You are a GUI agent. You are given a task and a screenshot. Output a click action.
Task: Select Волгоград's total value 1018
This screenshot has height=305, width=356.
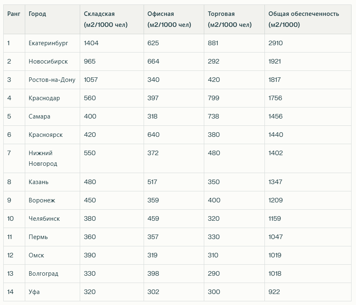(x=275, y=274)
